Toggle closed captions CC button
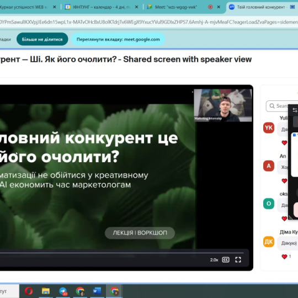The image size is (298, 298). point(226,259)
